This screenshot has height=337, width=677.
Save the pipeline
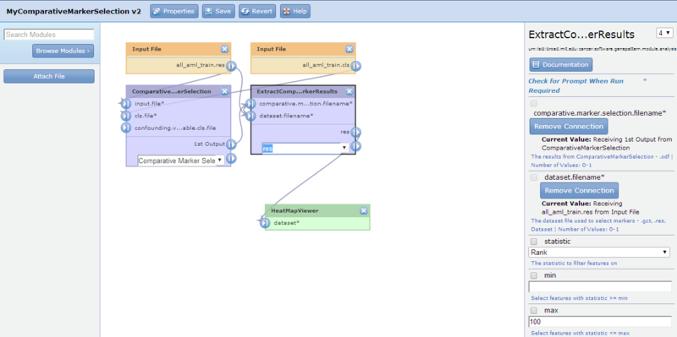click(x=218, y=11)
